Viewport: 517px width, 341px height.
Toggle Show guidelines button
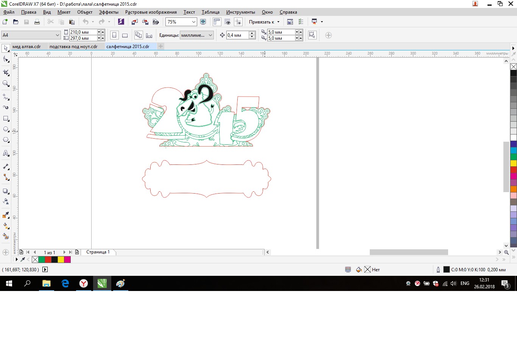(x=238, y=22)
